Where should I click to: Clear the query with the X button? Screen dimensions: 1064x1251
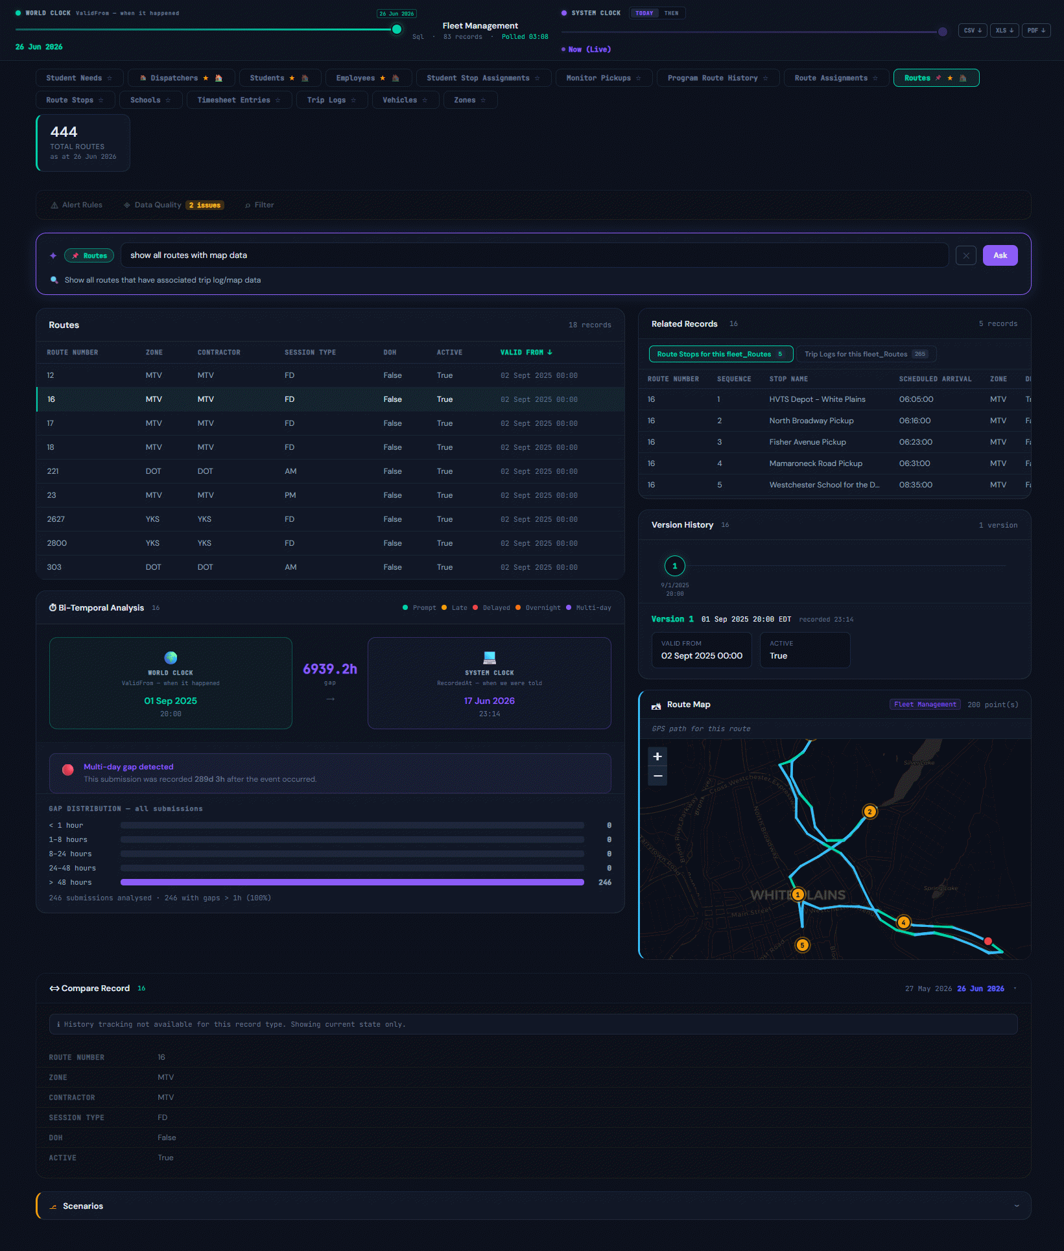[x=966, y=256]
